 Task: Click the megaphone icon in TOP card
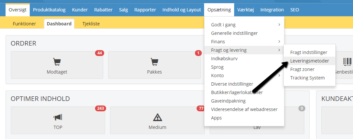(58, 117)
